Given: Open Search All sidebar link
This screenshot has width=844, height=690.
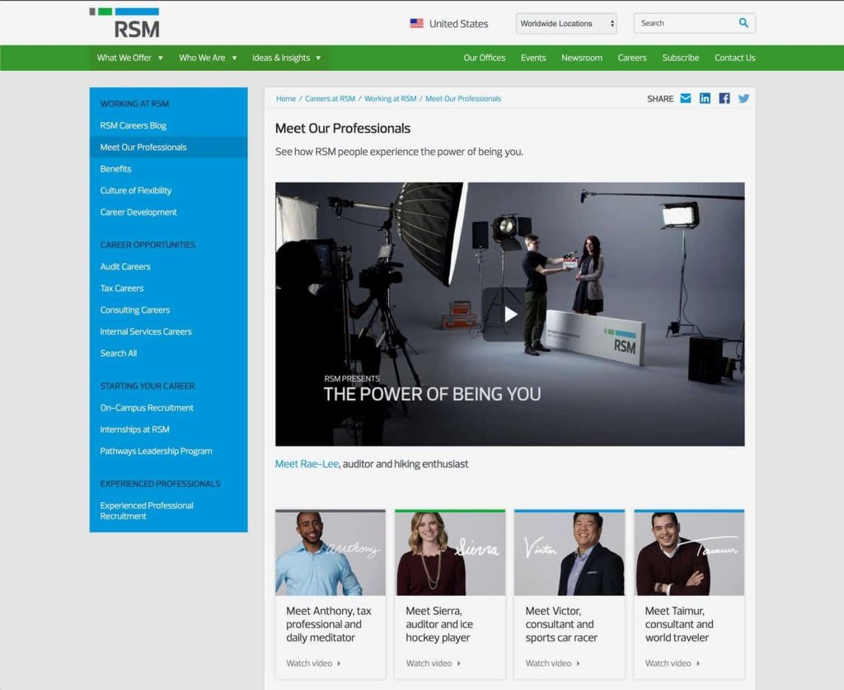Looking at the screenshot, I should [x=119, y=353].
